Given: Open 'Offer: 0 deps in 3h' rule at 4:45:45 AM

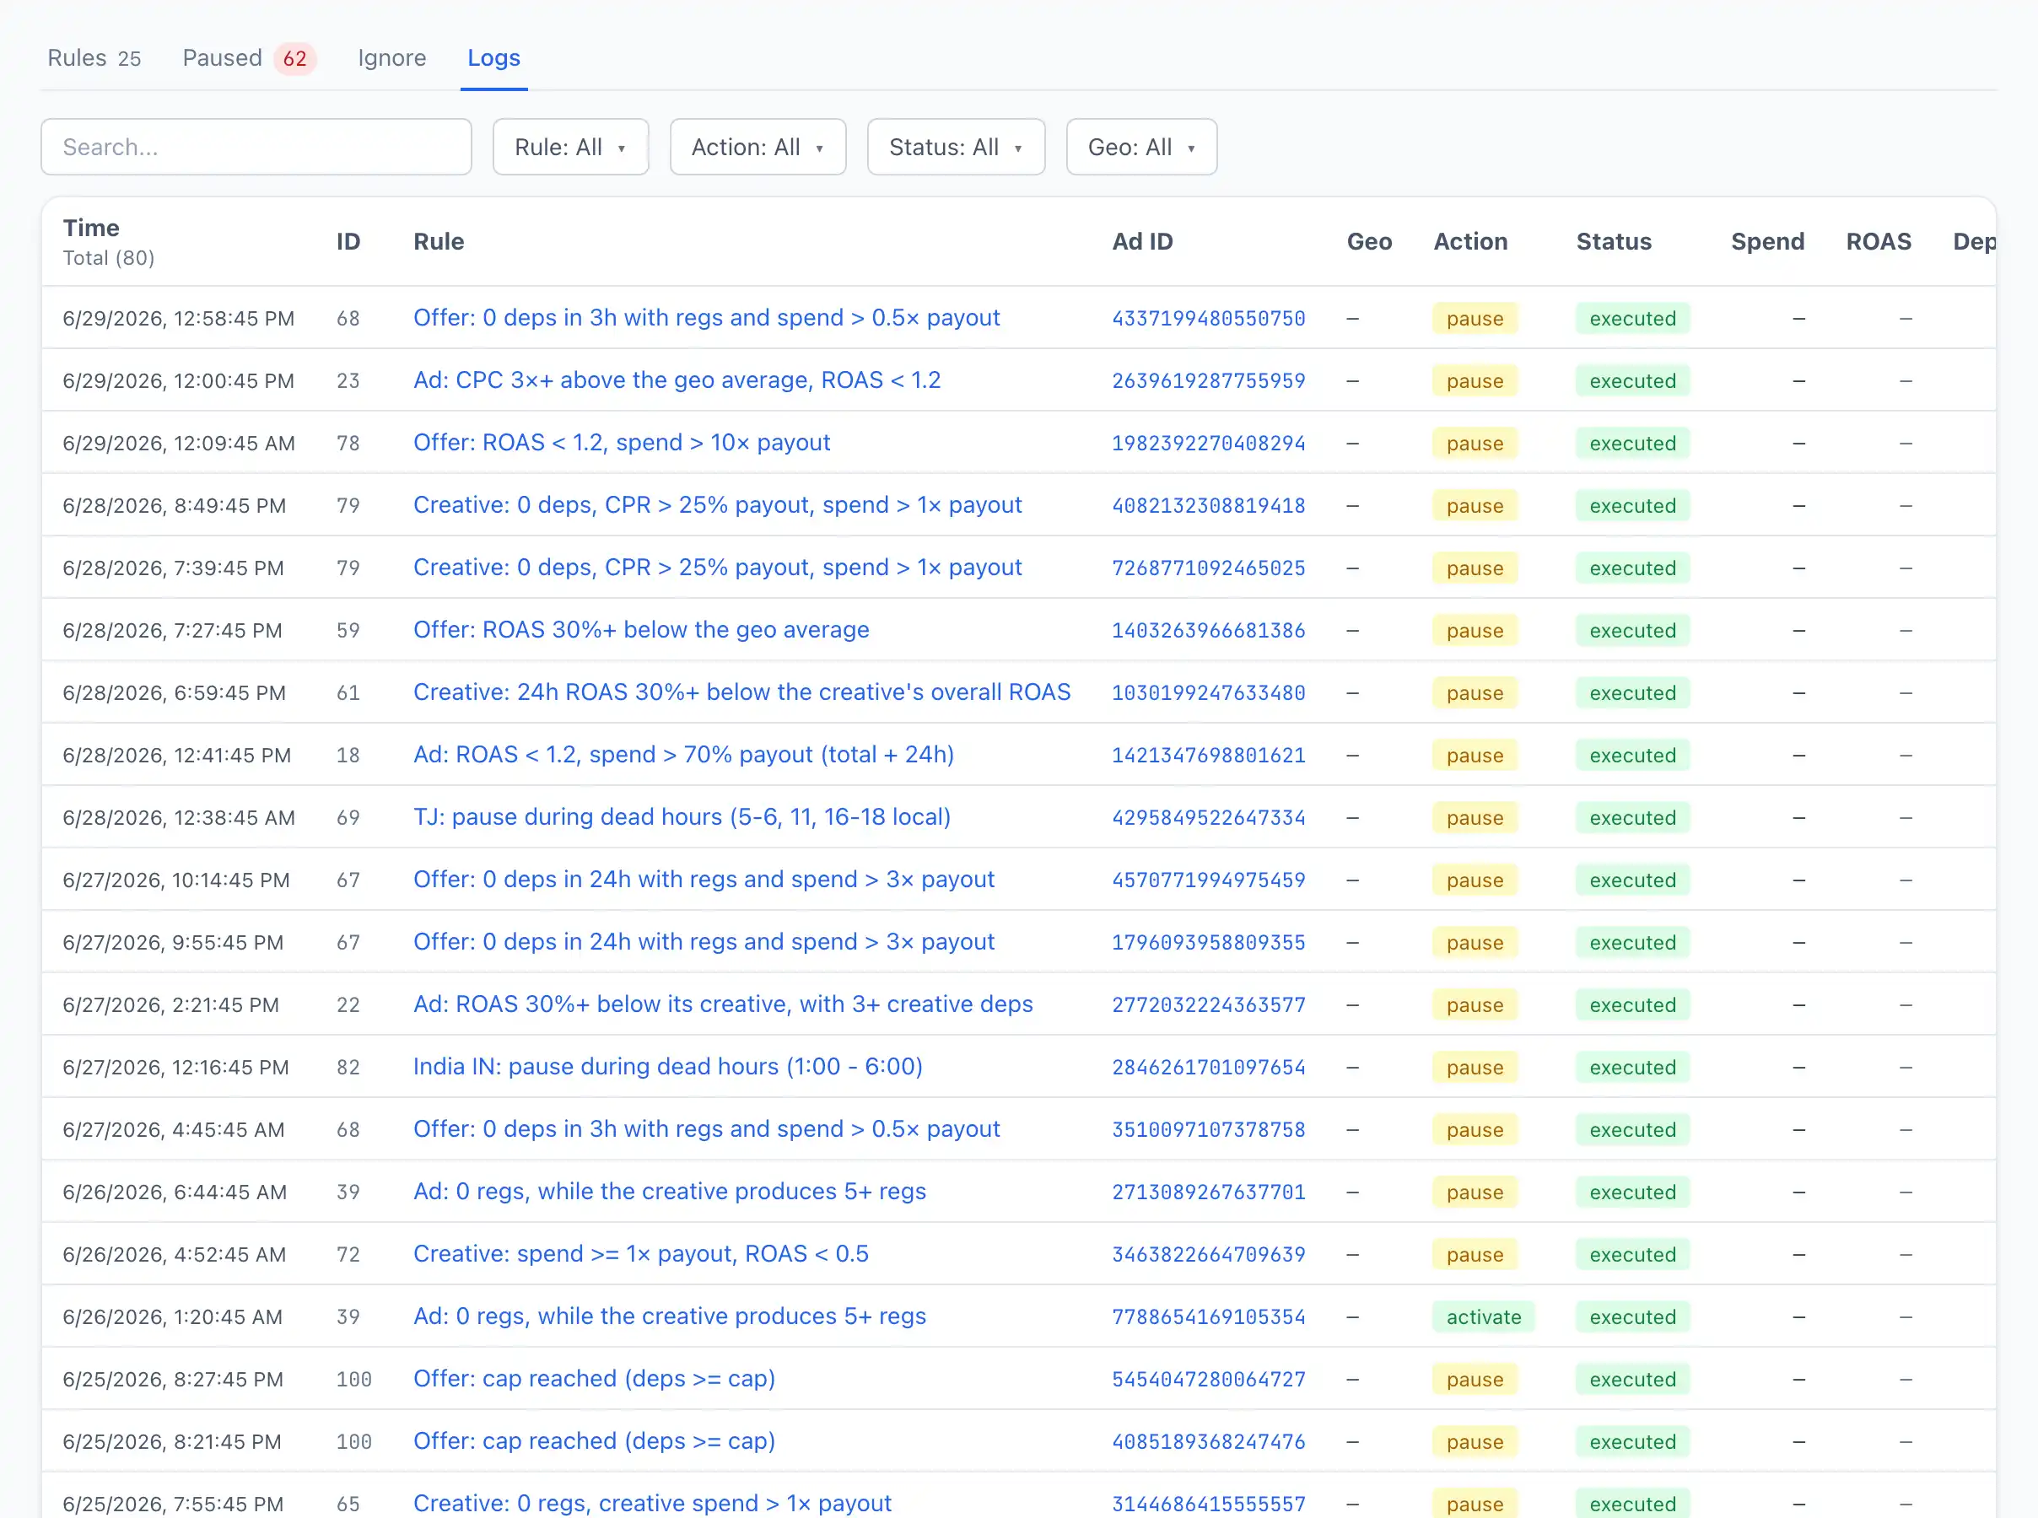Looking at the screenshot, I should pyautogui.click(x=706, y=1130).
